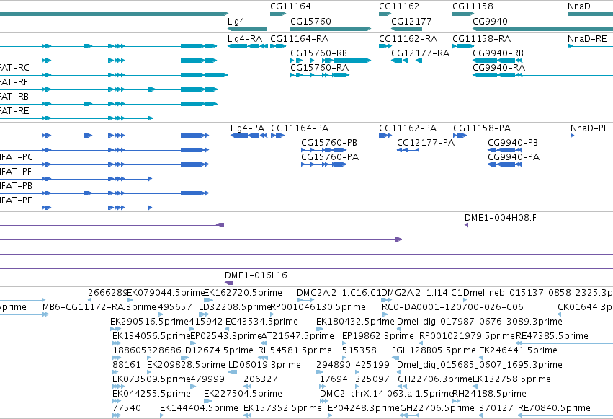
Task: Select the CG11158 gene label
Action: click(473, 6)
